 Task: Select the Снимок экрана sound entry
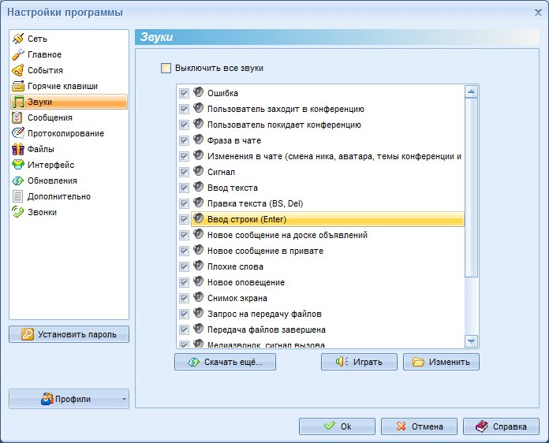pyautogui.click(x=237, y=298)
